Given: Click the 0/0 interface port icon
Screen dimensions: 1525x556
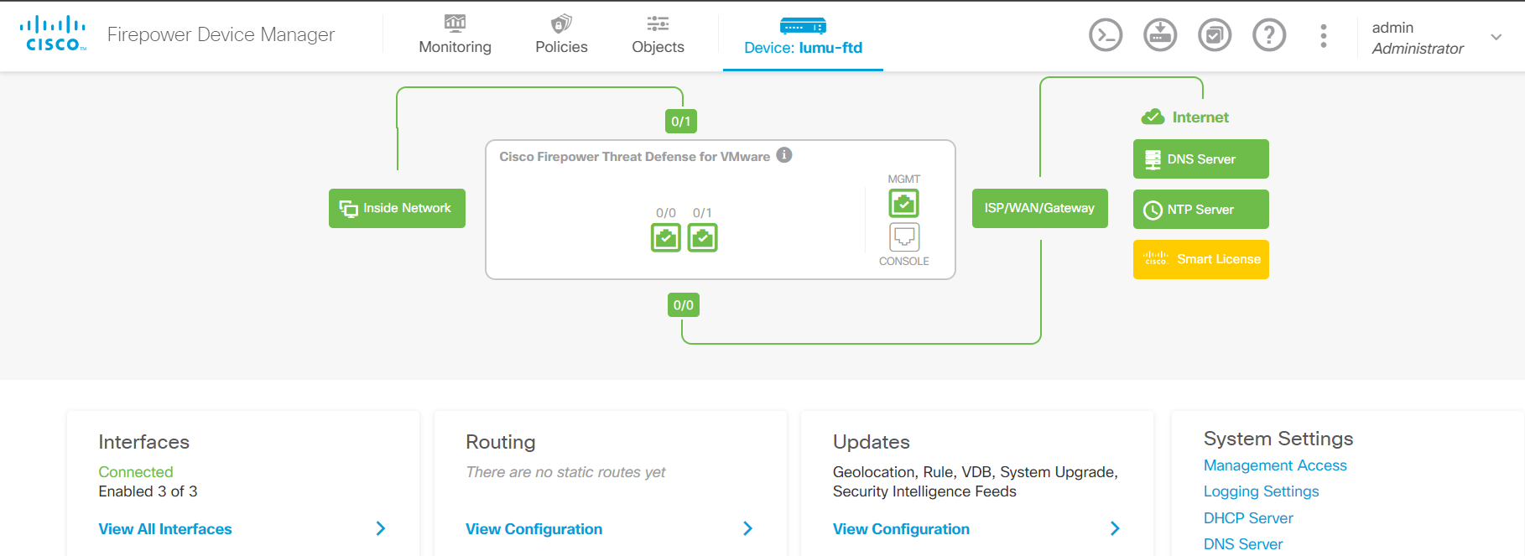Looking at the screenshot, I should pos(666,238).
